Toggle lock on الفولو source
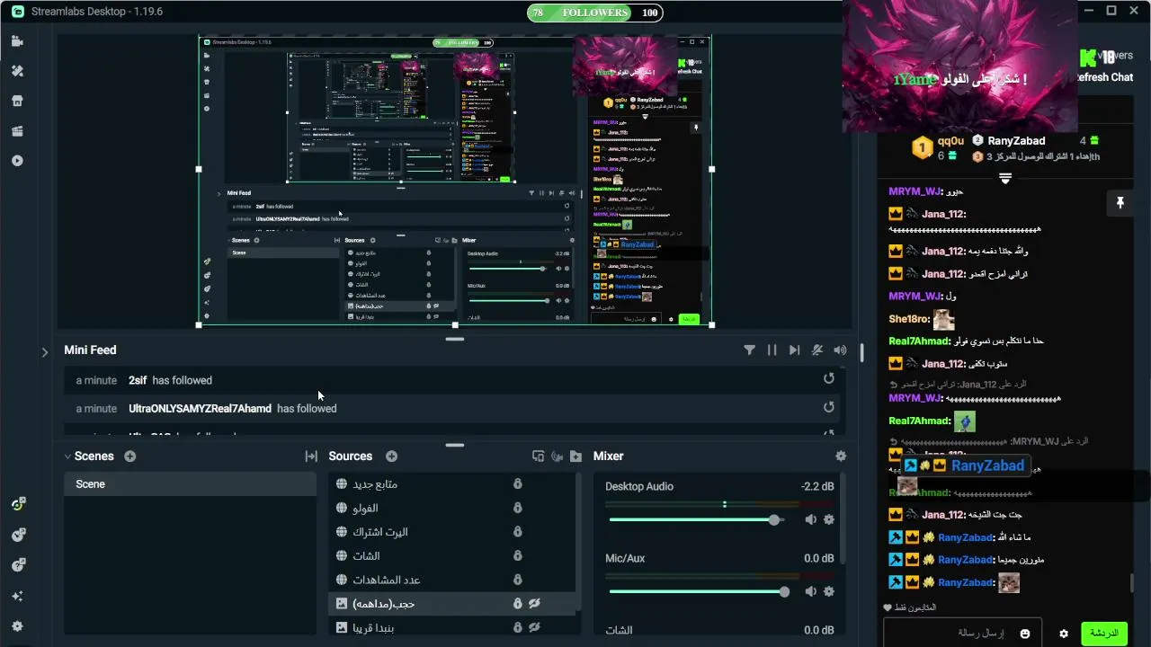 (x=518, y=508)
